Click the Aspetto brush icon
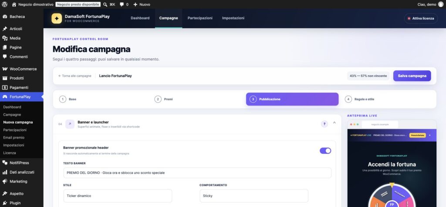This screenshot has width=446, height=207. [x=4, y=194]
